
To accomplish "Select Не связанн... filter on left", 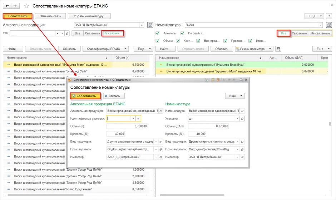I will coord(113,34).
